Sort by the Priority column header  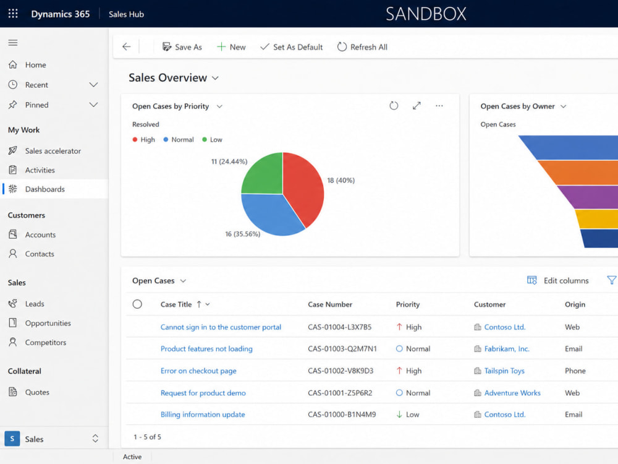407,304
